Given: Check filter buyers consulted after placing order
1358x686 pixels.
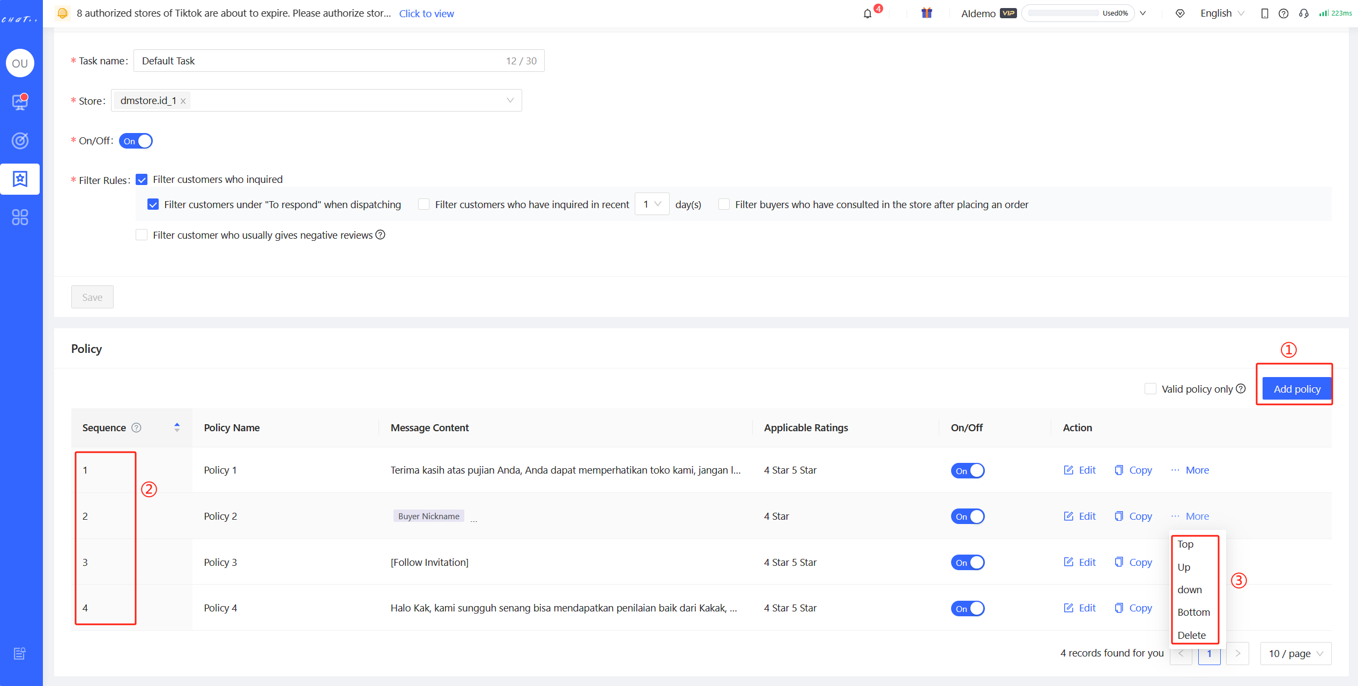Looking at the screenshot, I should (724, 204).
